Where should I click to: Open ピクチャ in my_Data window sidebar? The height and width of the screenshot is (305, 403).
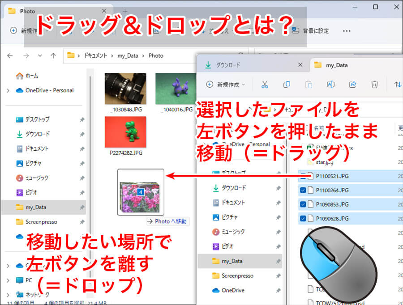(x=225, y=217)
